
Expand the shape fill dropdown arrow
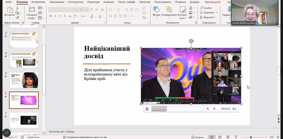[x=194, y=8]
